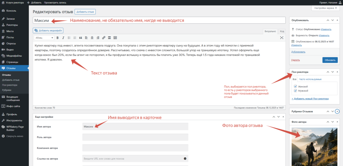The image size is (343, 166).
Task: Click Просмотреть запись in admin bar
Action: (x=55, y=3)
